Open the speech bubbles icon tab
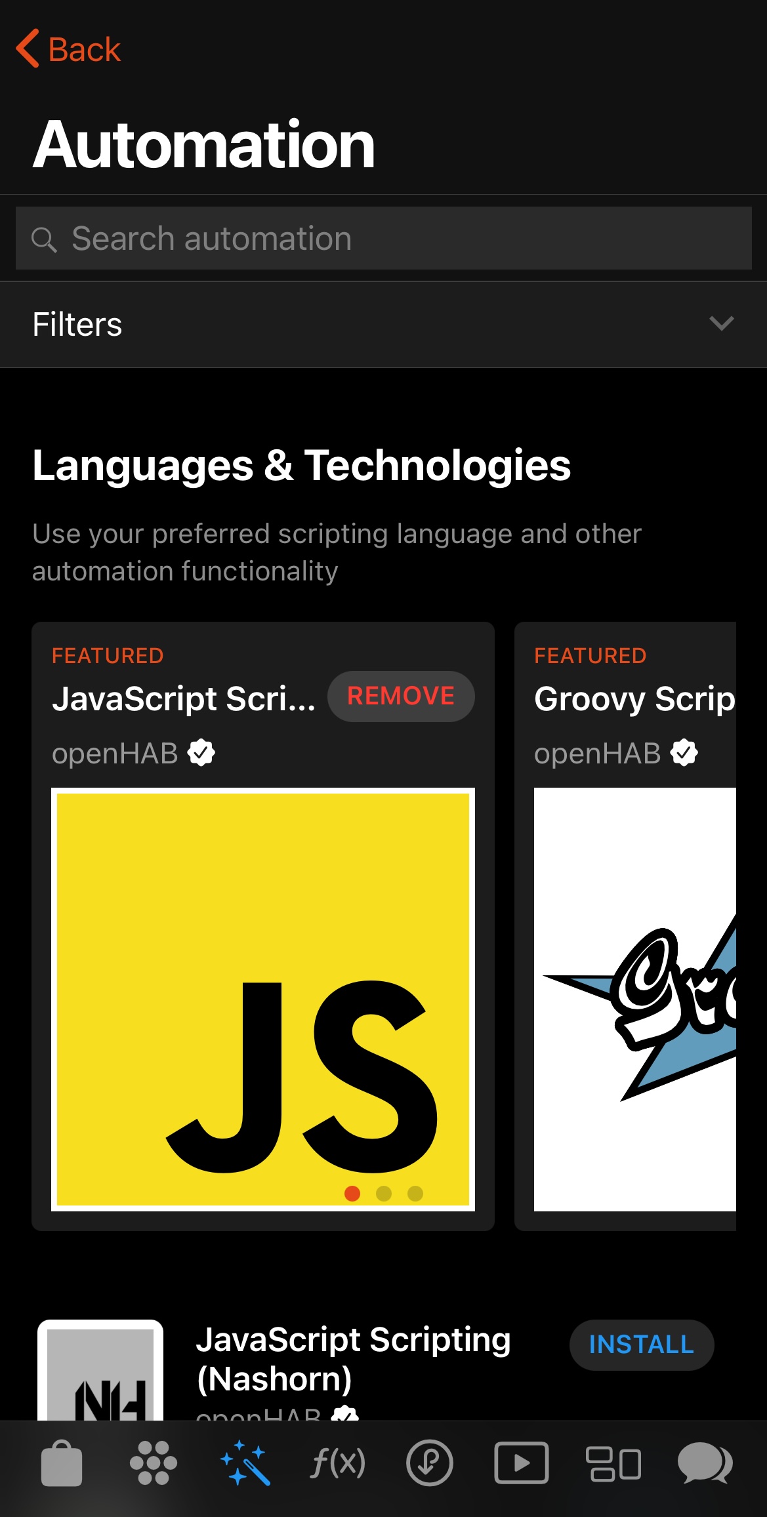This screenshot has height=1517, width=767. pos(705,1463)
